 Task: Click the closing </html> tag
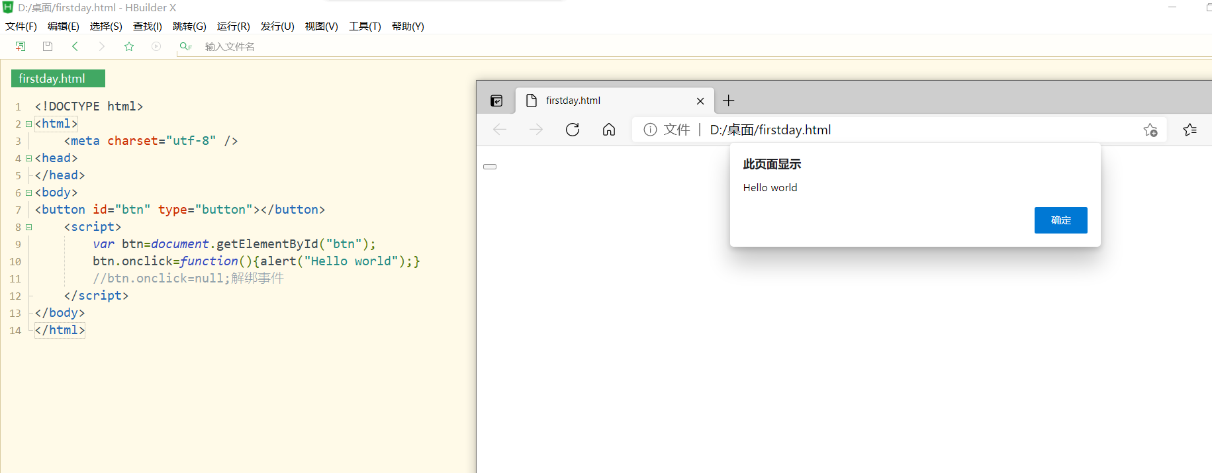pyautogui.click(x=60, y=330)
